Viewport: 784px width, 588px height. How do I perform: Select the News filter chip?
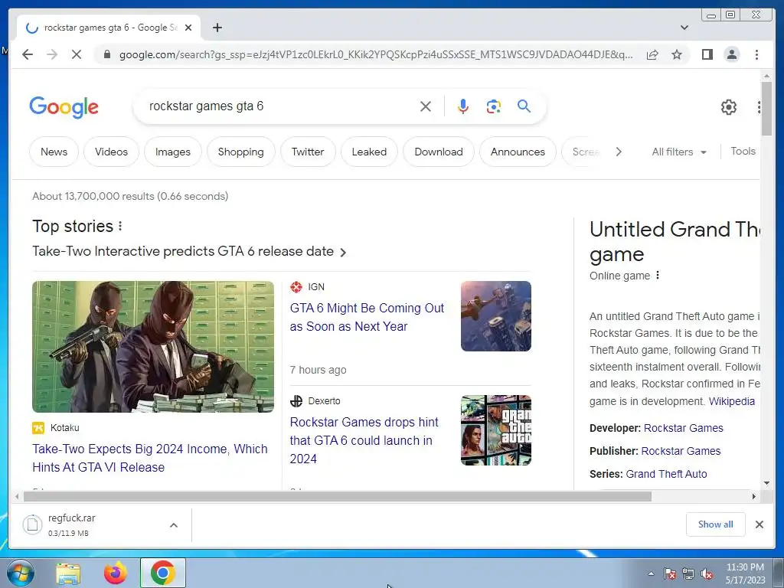(54, 152)
